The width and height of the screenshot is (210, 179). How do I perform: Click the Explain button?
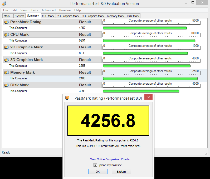click(121, 172)
